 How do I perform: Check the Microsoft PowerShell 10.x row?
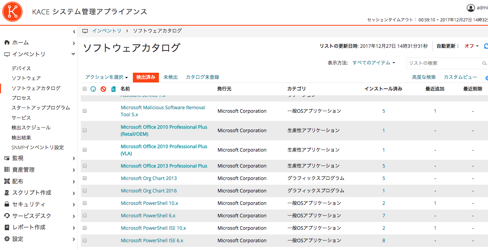pyautogui.click(x=85, y=203)
